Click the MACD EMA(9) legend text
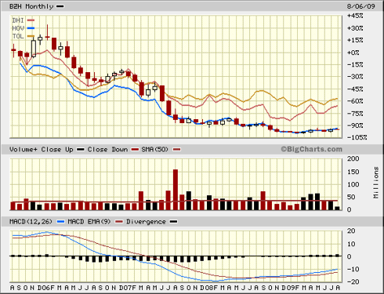Screen dimensions: 384x294 (89, 222)
